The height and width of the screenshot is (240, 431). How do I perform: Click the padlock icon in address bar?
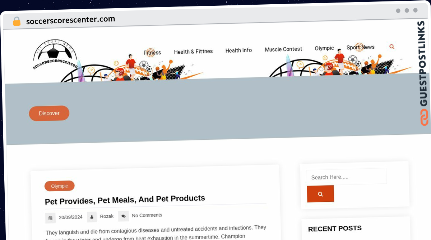point(17,21)
